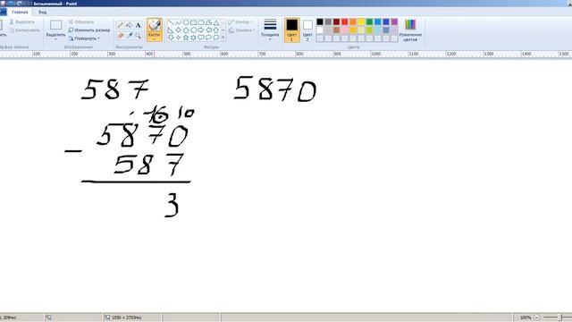This screenshot has width=572, height=322.
Task: Choose the Rectangle shape
Action: coord(193,22)
